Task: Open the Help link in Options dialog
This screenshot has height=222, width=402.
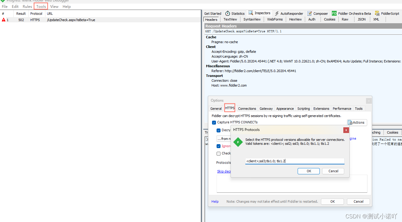Action: tap(215, 201)
